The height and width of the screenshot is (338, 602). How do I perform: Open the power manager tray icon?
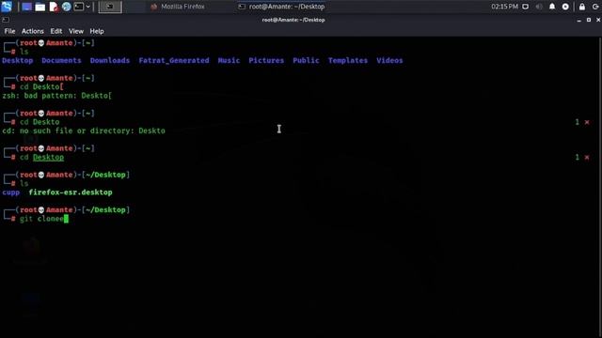(565, 7)
